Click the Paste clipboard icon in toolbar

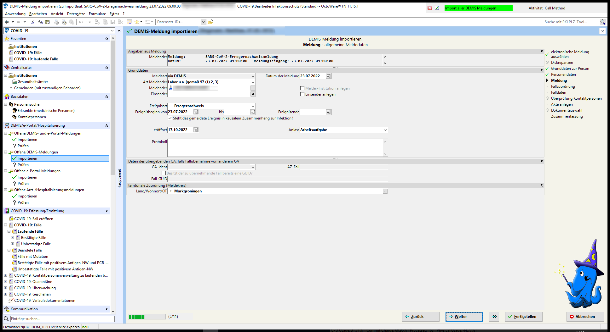(48, 22)
